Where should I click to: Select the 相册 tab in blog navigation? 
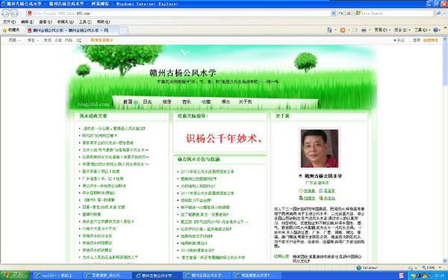coord(167,102)
